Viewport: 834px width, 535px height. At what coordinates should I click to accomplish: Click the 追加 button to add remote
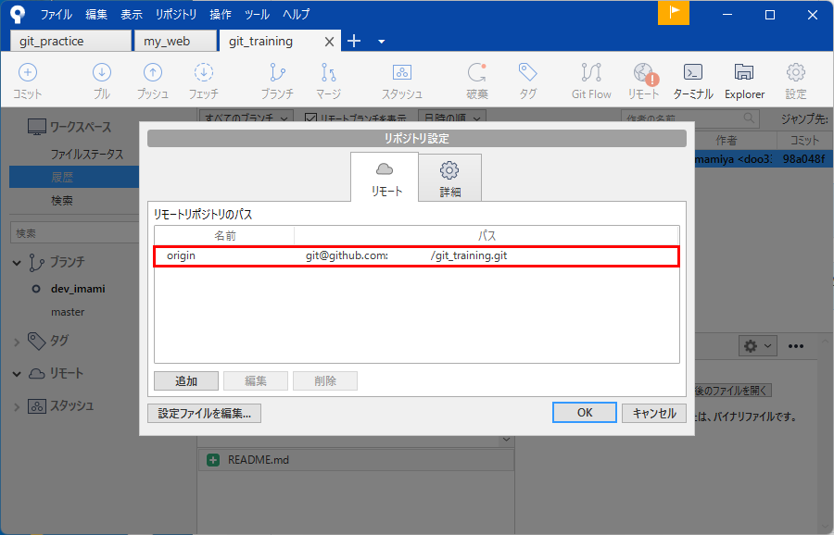click(x=186, y=381)
